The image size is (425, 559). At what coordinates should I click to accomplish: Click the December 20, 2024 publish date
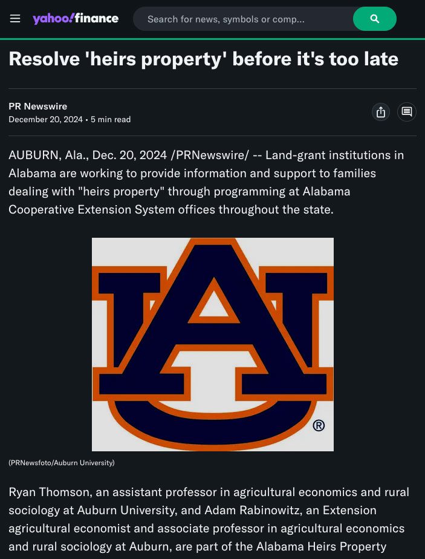45,119
